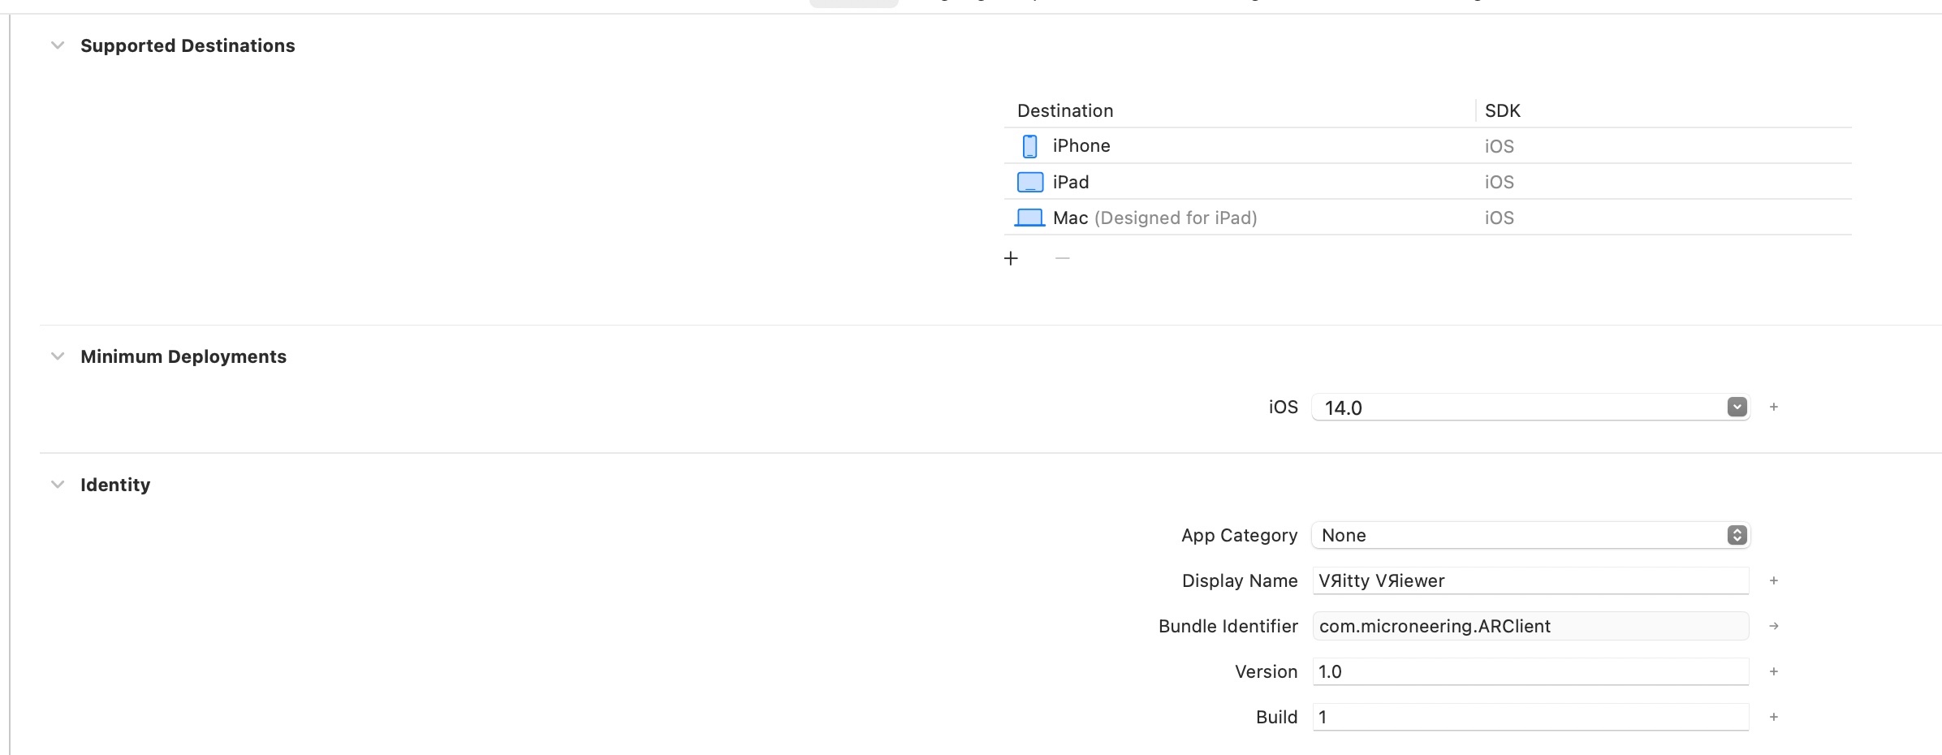Click the plus icon next to Version
The height and width of the screenshot is (755, 1942).
click(x=1774, y=671)
